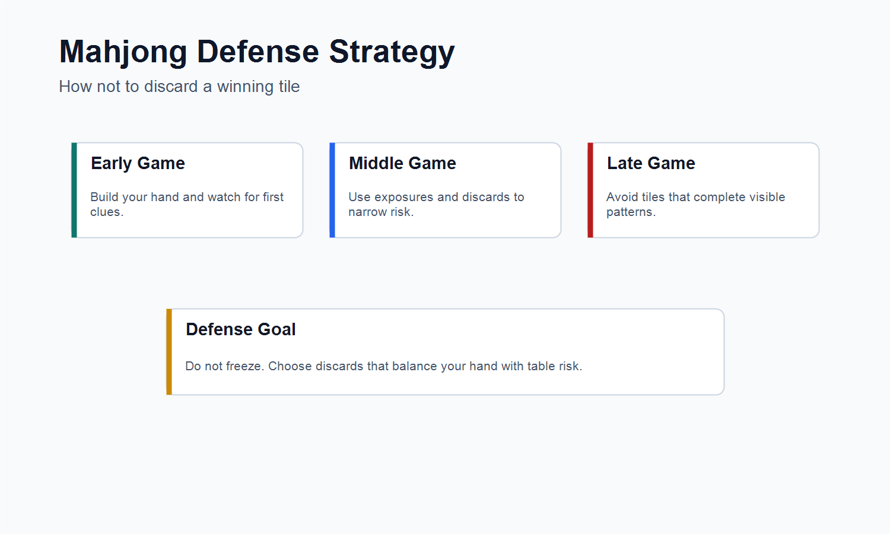Image resolution: width=890 pixels, height=534 pixels.
Task: Open the Early Game card
Action: click(x=187, y=190)
